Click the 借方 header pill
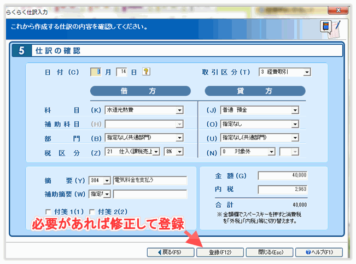 141,91
